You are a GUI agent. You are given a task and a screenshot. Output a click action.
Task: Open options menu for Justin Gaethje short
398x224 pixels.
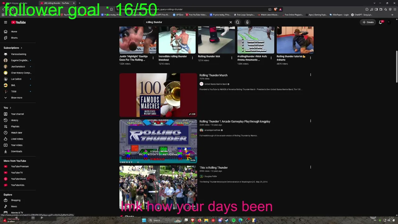(x=153, y=58)
